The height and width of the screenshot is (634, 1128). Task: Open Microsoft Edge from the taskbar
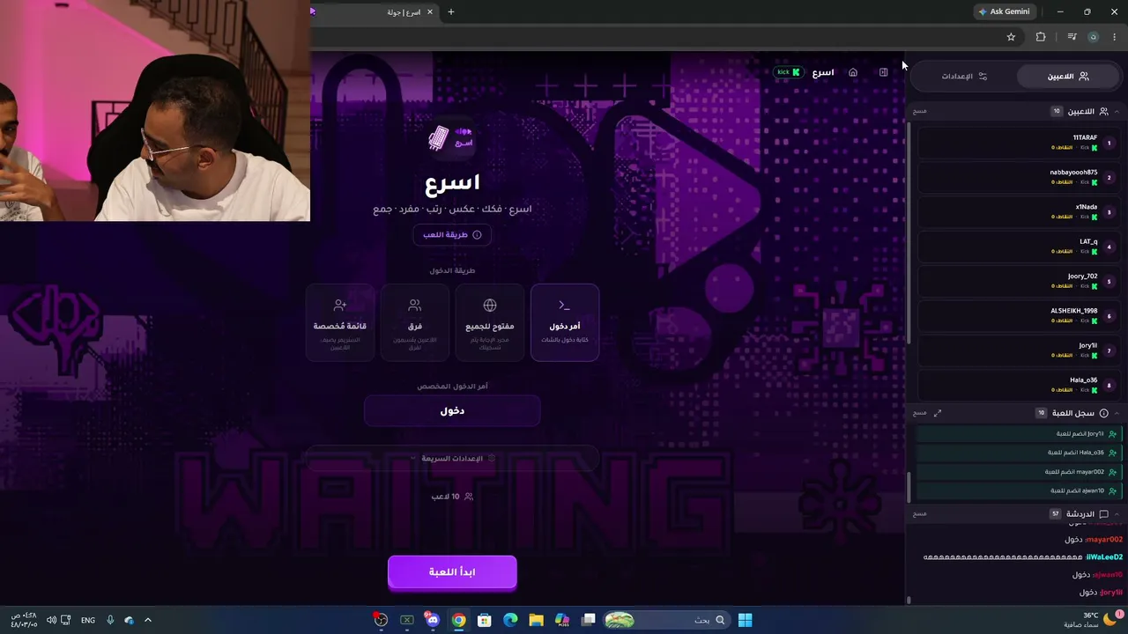click(510, 620)
